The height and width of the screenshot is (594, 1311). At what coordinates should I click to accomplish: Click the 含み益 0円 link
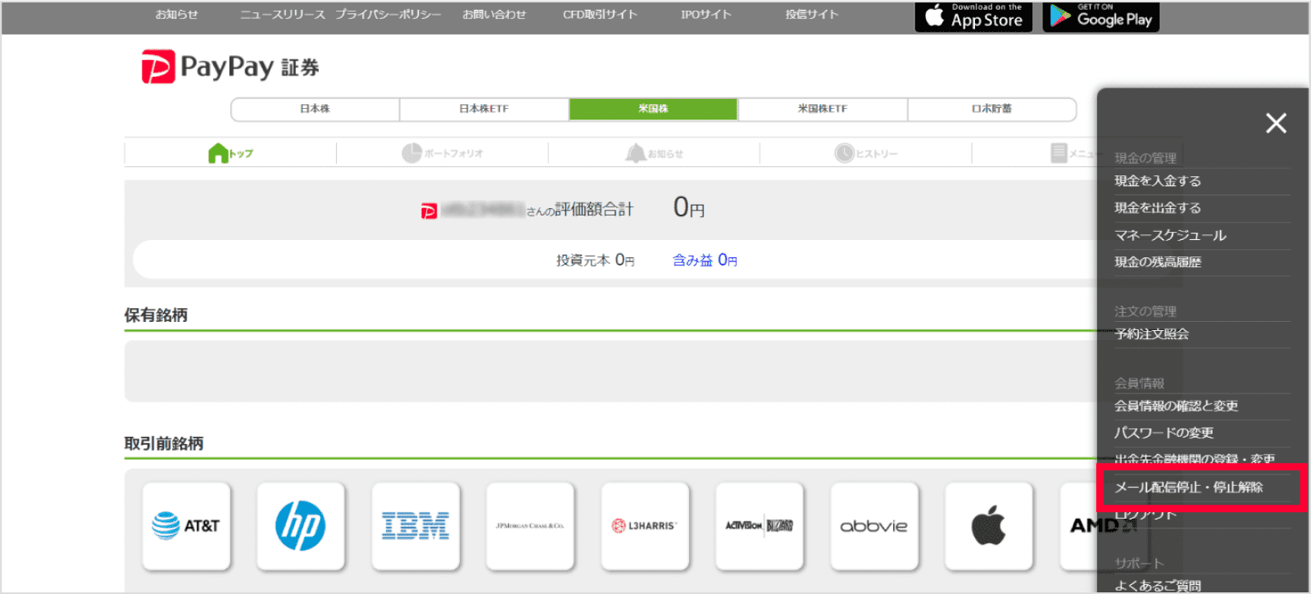(x=705, y=261)
